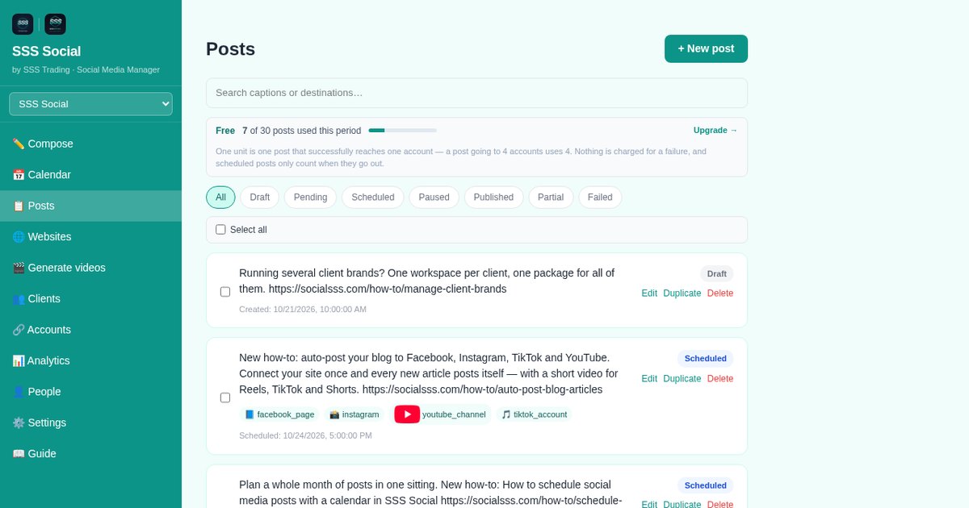Screen dimensions: 969x508
Task: Click the facebook_page destination chip label
Action: 286,414
